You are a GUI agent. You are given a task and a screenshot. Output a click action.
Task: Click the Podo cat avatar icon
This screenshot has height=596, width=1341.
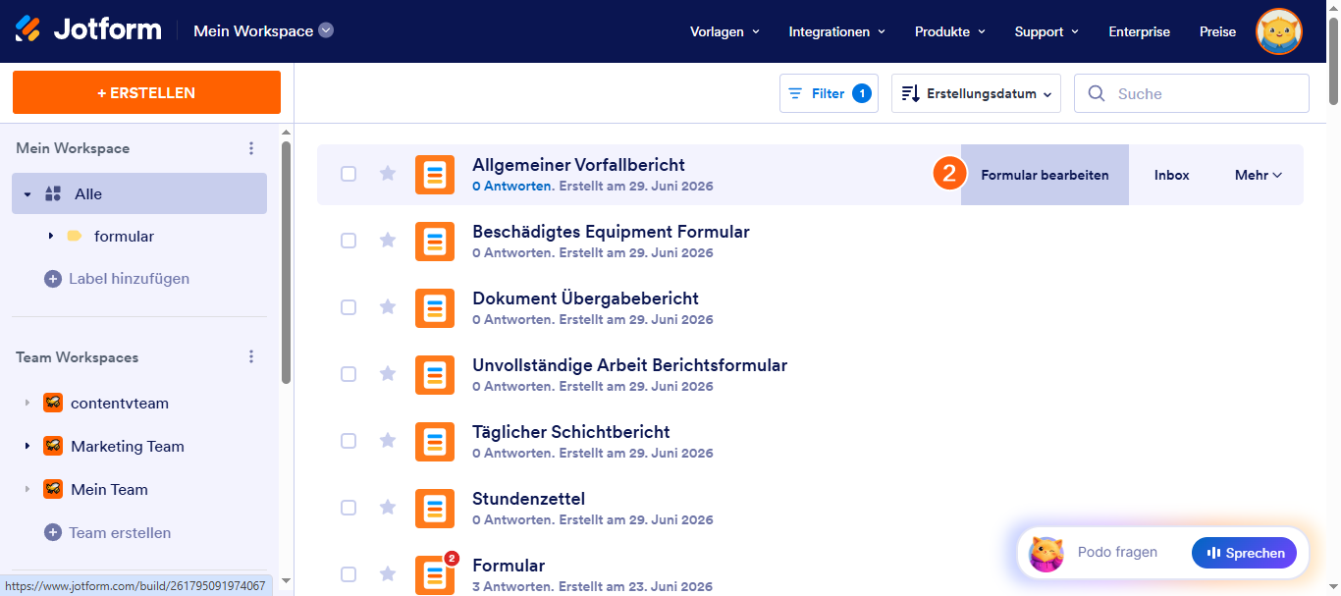pyautogui.click(x=1046, y=553)
